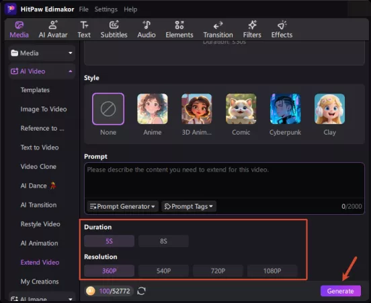This screenshot has width=371, height=303.
Task: Open Restyle Video
Action: [x=40, y=224]
